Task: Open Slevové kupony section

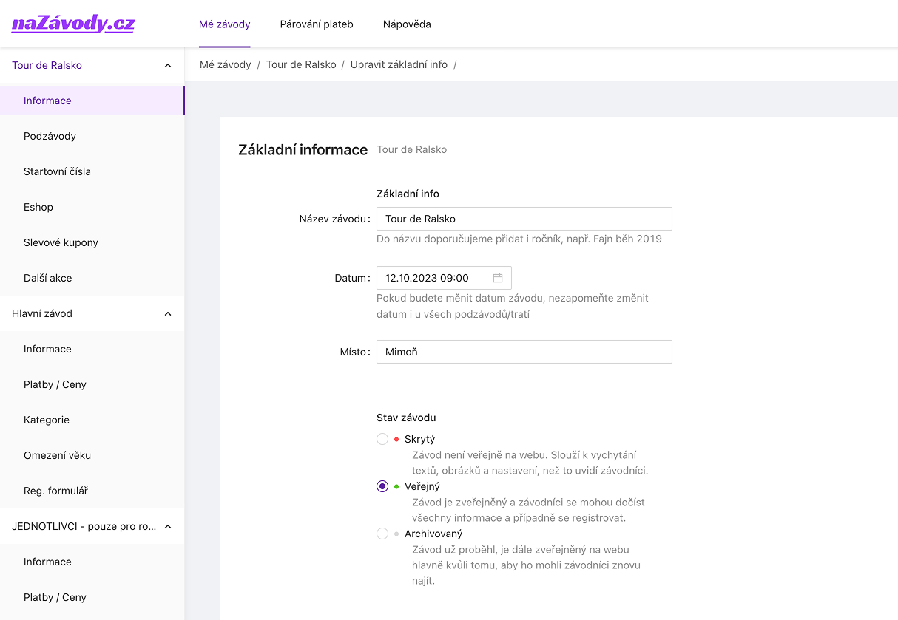Action: point(61,242)
